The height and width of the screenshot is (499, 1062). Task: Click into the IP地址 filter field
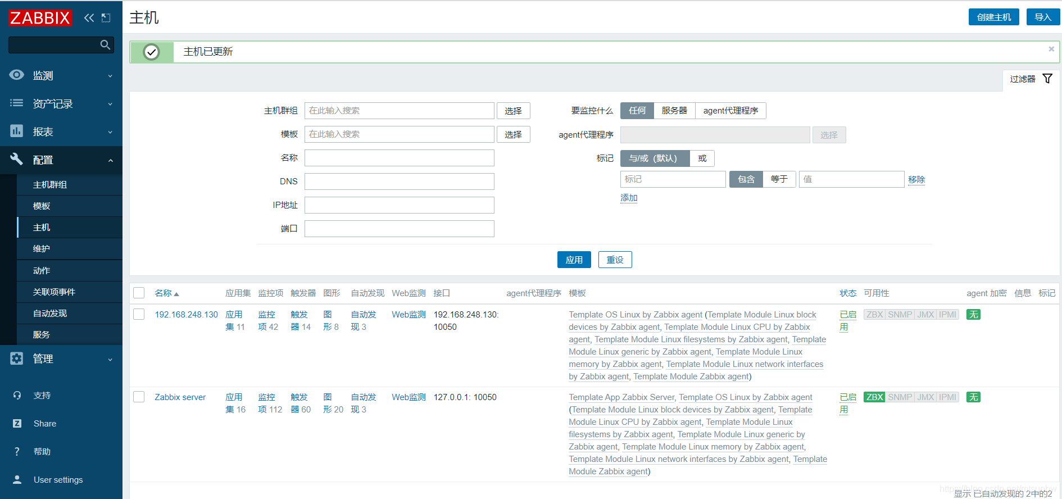pyautogui.click(x=400, y=205)
